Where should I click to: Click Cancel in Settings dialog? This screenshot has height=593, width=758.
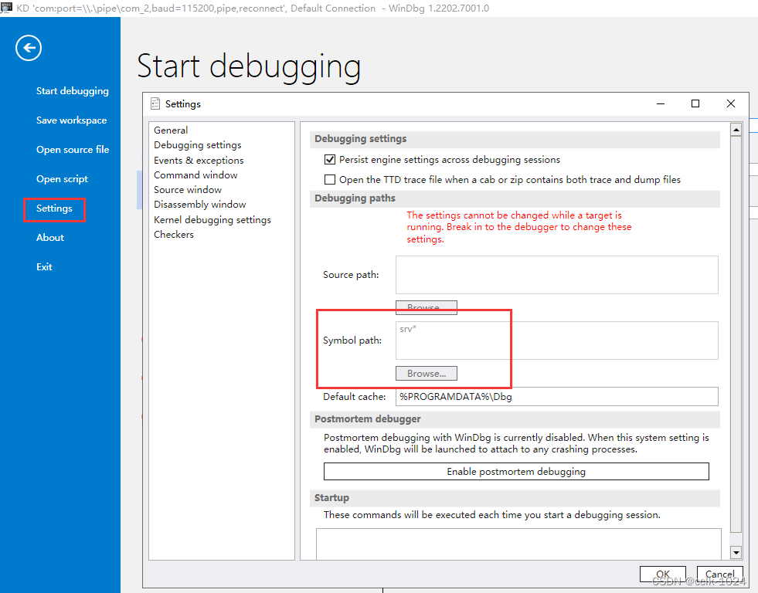tap(720, 574)
